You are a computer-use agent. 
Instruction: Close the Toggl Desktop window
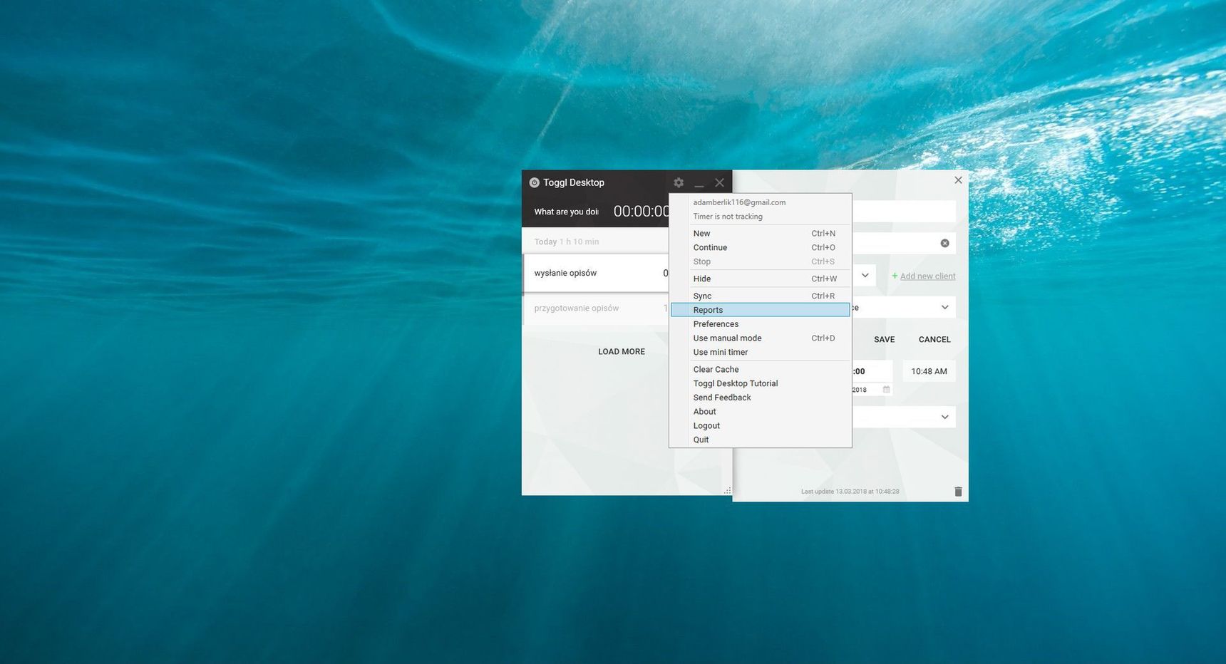tap(719, 183)
